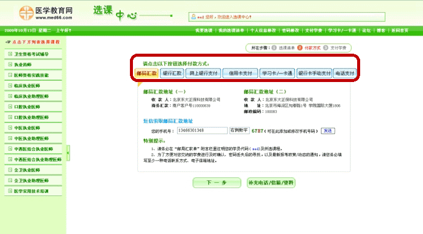The height and width of the screenshot is (234, 423).
Task: Open 密码修改 page
Action: coord(290,30)
